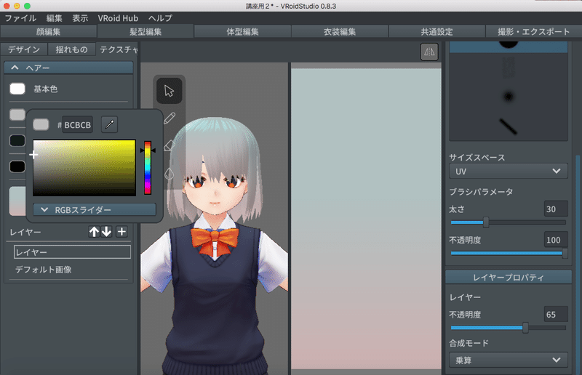The image size is (582, 375).
Task: Toggle the mirror symmetry button
Action: point(429,52)
